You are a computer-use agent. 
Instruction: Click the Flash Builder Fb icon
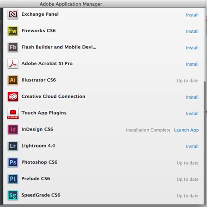(x=13, y=47)
